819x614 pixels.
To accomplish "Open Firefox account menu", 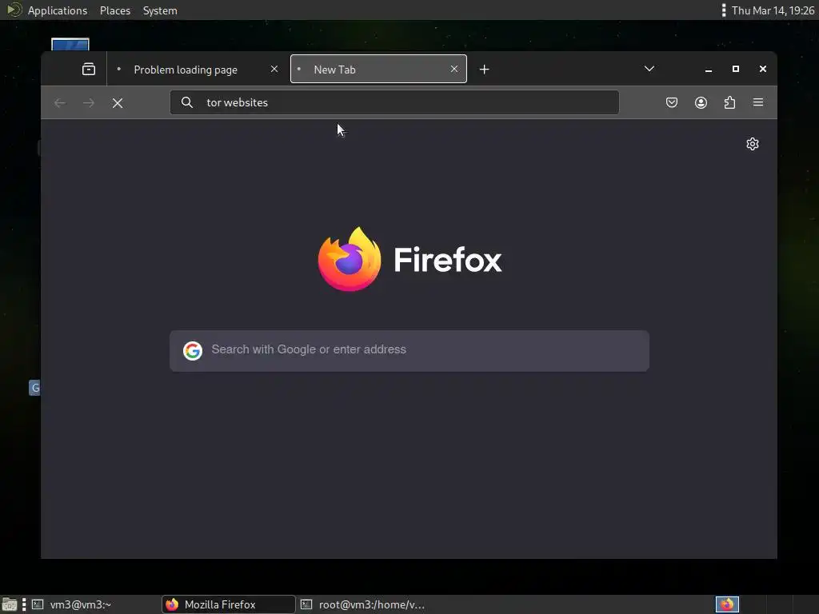I will 701,102.
